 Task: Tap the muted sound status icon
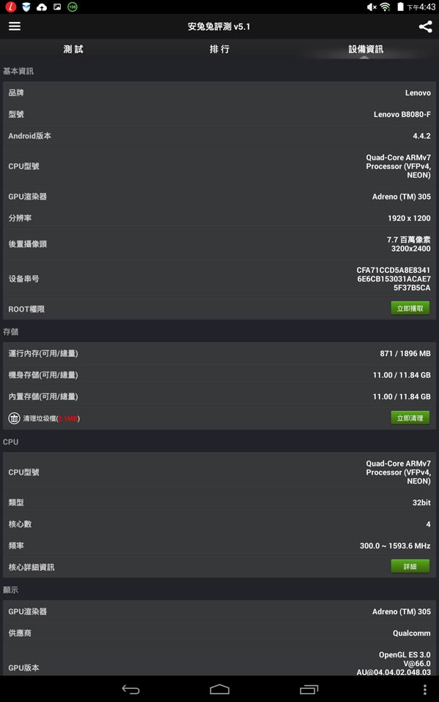pyautogui.click(x=372, y=7)
